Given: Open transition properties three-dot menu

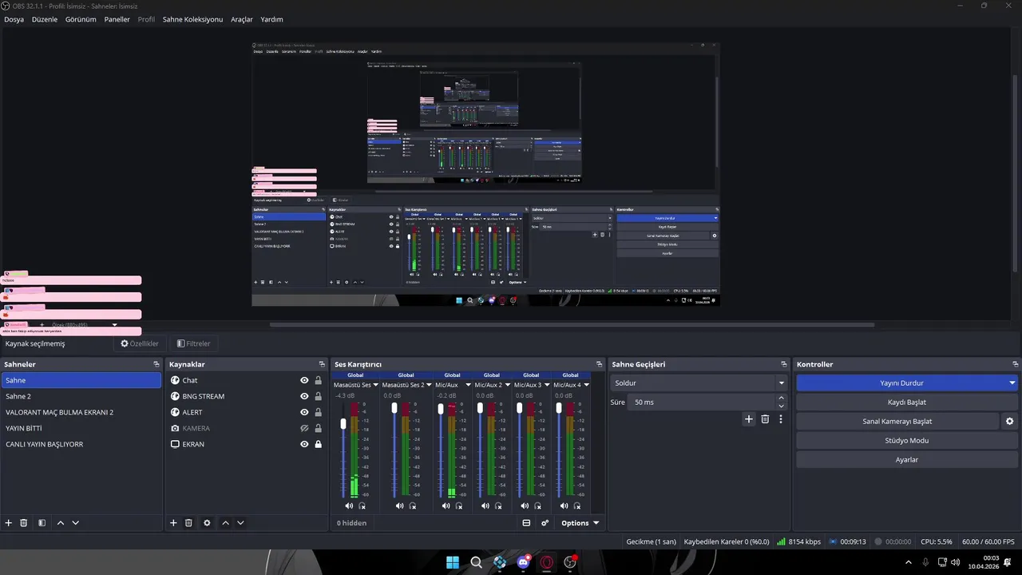Looking at the screenshot, I should pyautogui.click(x=781, y=419).
